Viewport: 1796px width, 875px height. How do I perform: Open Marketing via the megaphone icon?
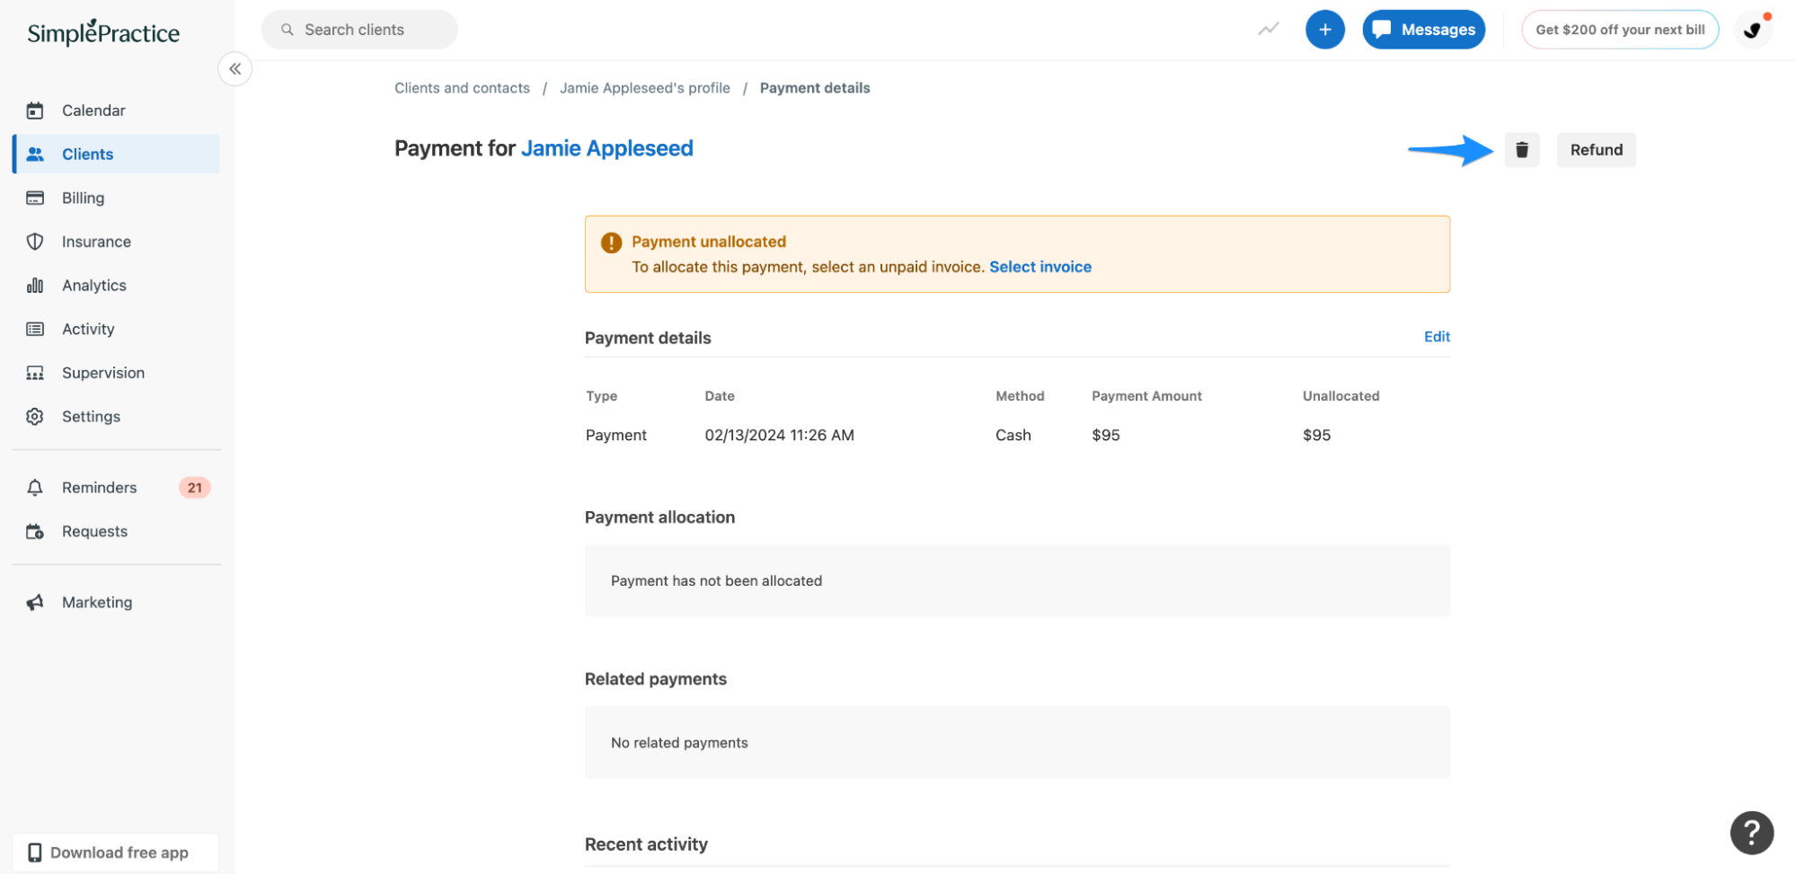click(x=96, y=602)
